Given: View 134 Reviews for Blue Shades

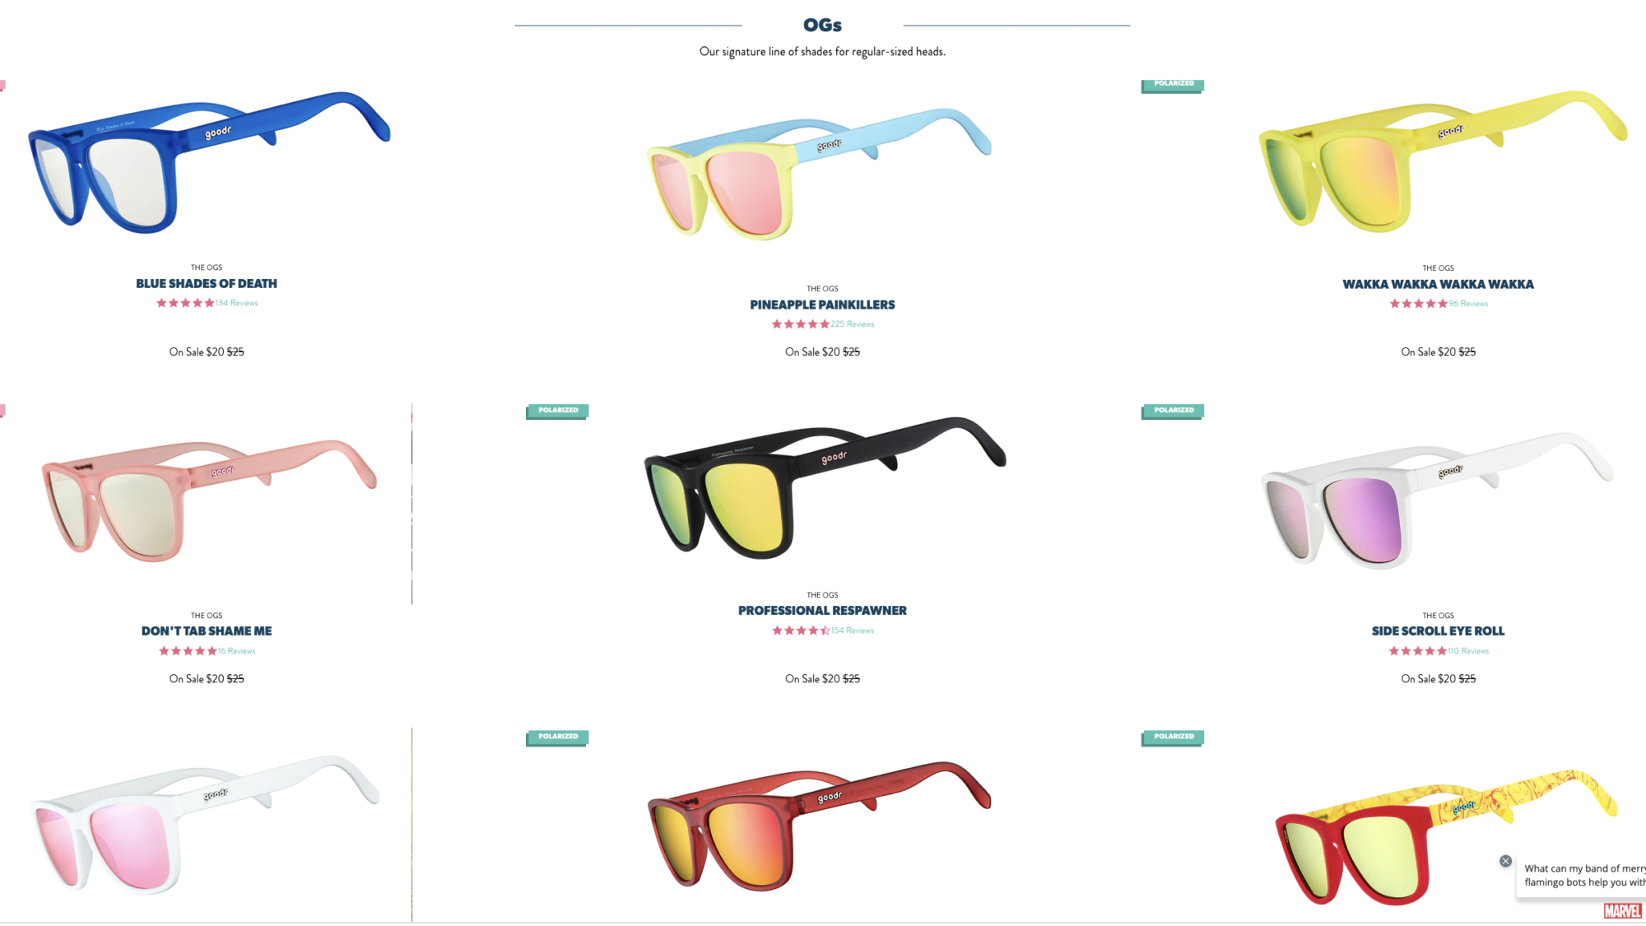Looking at the screenshot, I should [x=236, y=303].
